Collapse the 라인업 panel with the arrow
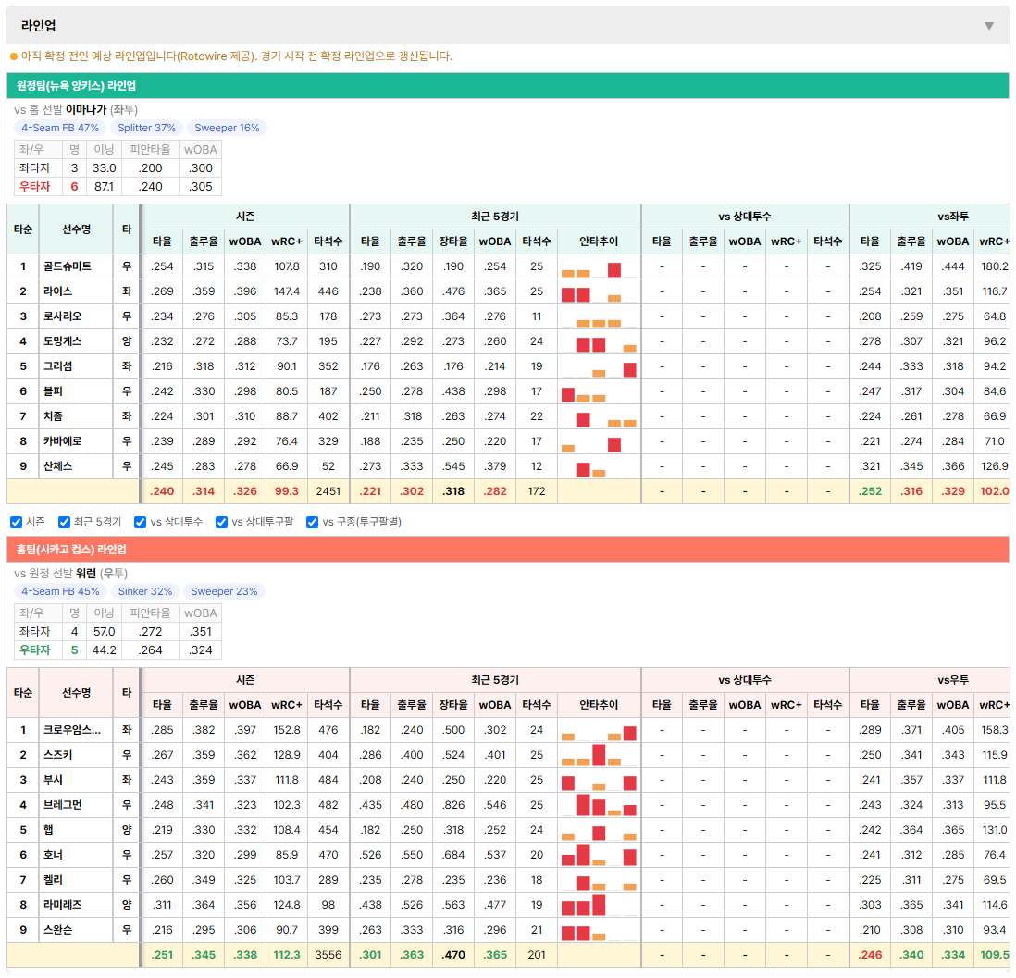The image size is (1016, 978). (x=989, y=26)
